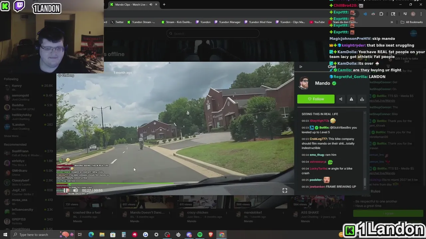Open options menu for 'crazy chicken' clip

226,213
